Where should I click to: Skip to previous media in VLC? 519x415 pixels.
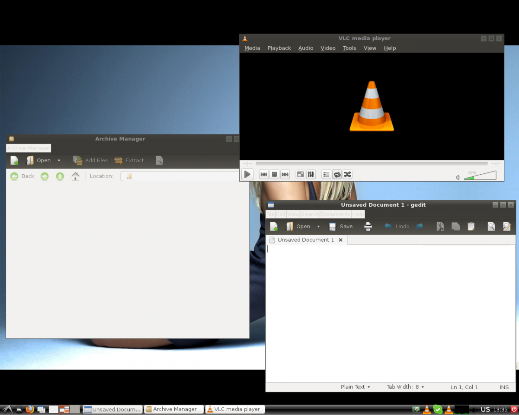click(x=264, y=174)
